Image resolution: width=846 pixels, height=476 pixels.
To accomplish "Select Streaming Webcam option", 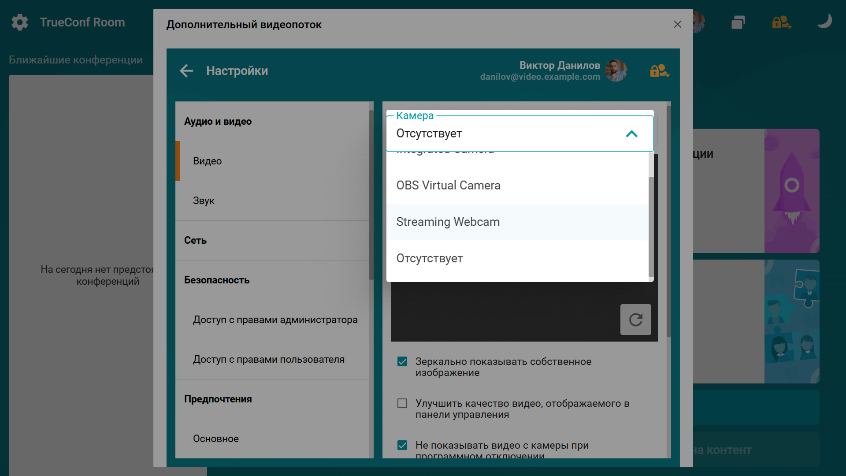I will click(x=517, y=222).
